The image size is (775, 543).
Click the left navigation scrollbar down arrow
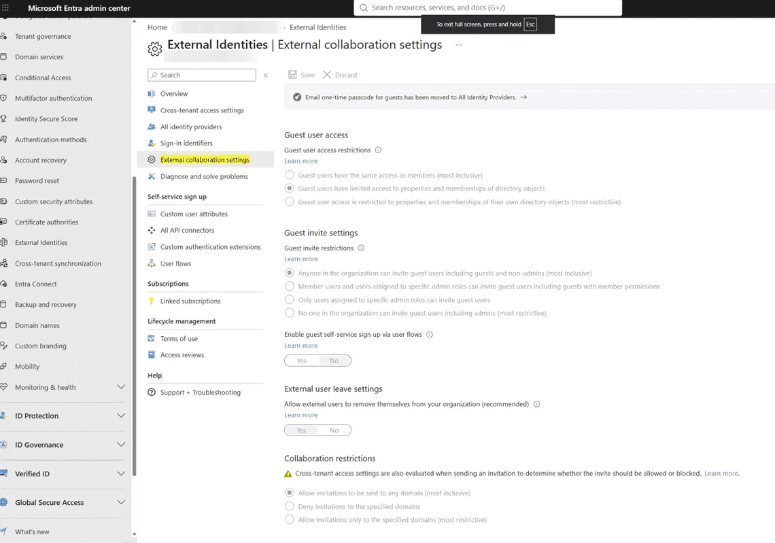134,534
